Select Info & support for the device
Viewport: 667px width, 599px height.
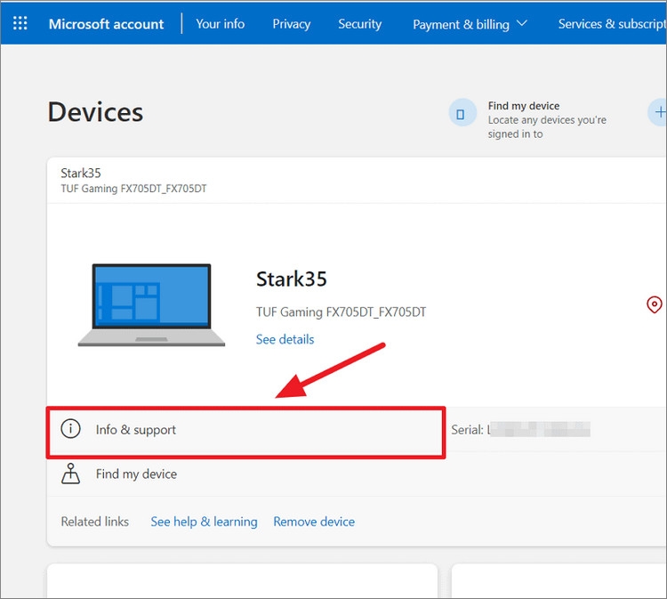tap(136, 430)
